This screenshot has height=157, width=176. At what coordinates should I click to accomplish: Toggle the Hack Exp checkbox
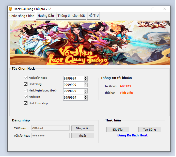click(26, 97)
